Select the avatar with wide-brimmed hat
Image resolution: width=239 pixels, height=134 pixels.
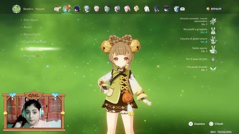(x=166, y=9)
